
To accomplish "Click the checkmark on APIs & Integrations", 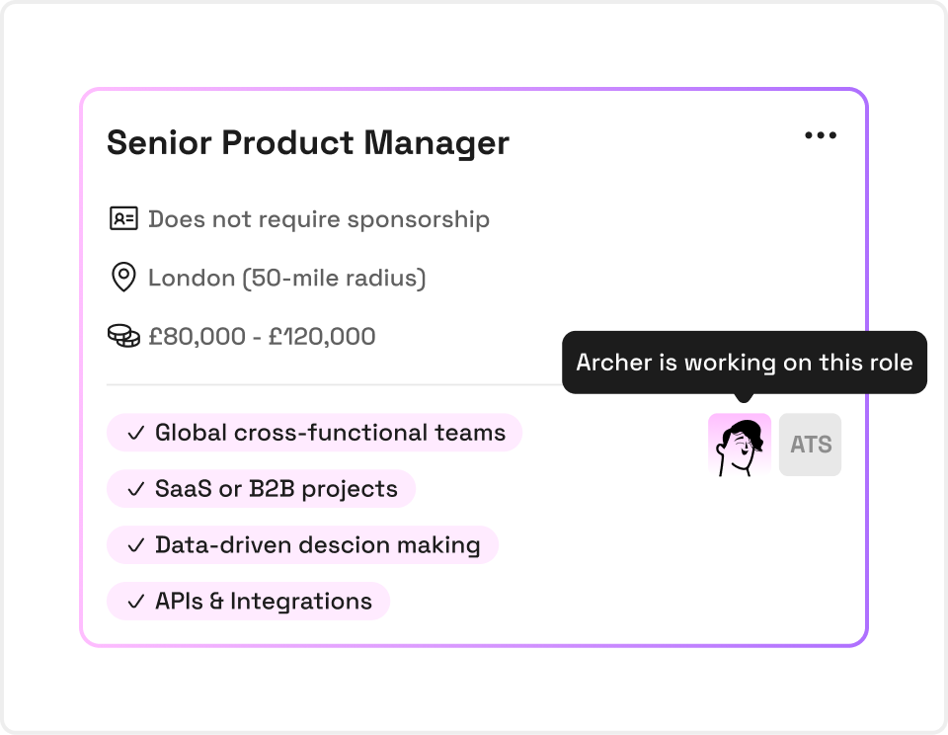I will coord(136,602).
